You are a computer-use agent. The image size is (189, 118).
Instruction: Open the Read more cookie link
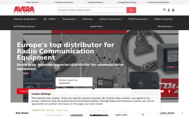[62, 110]
